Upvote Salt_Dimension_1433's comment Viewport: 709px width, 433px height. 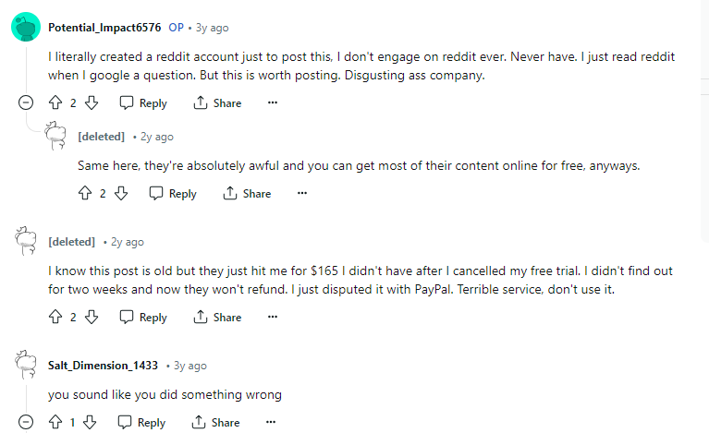coord(55,422)
